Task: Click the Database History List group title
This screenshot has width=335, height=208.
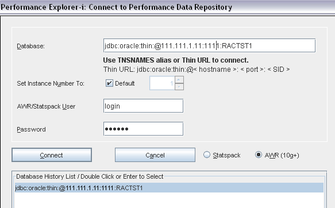Action: 90,176
